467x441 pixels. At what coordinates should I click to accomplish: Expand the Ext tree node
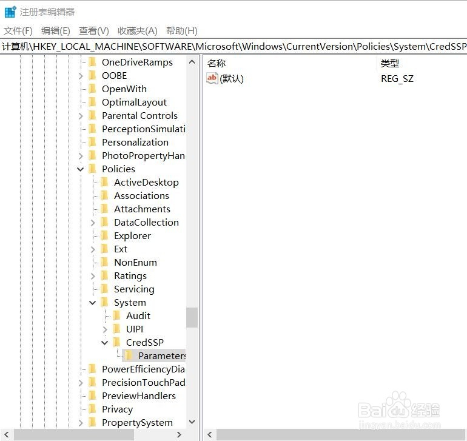[x=93, y=249]
